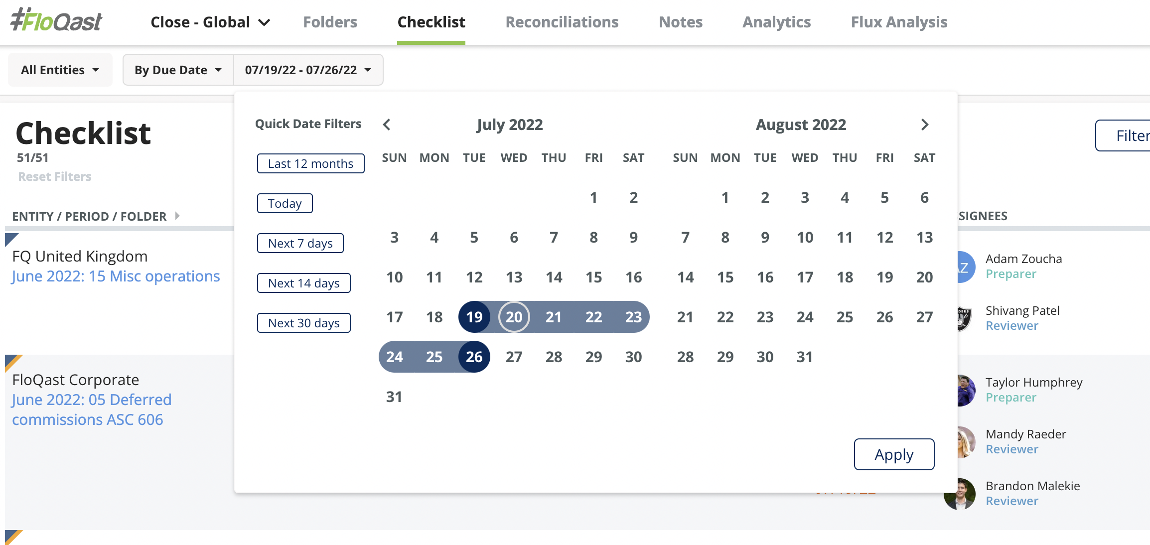Open the Close - Global dropdown
This screenshot has width=1150, height=545.
pyautogui.click(x=210, y=22)
